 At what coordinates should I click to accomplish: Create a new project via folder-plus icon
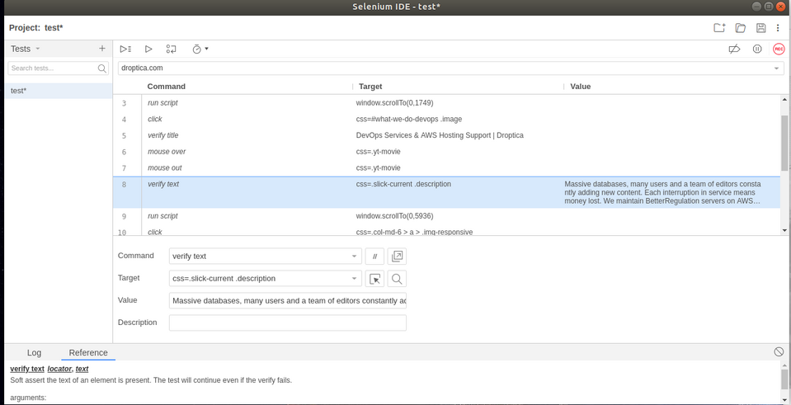[x=719, y=28]
